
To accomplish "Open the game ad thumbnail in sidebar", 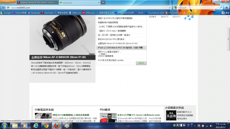I will 171,115.
